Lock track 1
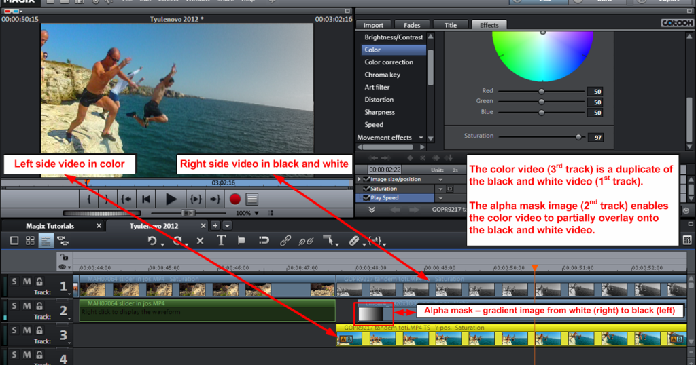Image resolution: width=696 pixels, height=365 pixels. tap(39, 282)
